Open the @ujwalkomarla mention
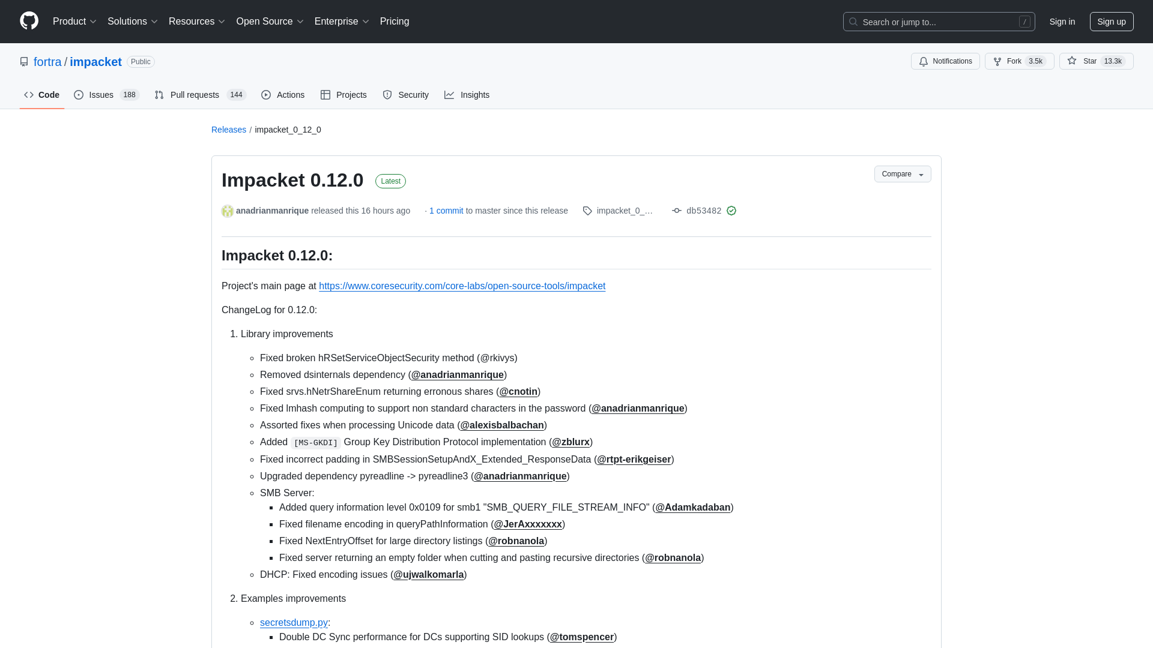 429,575
